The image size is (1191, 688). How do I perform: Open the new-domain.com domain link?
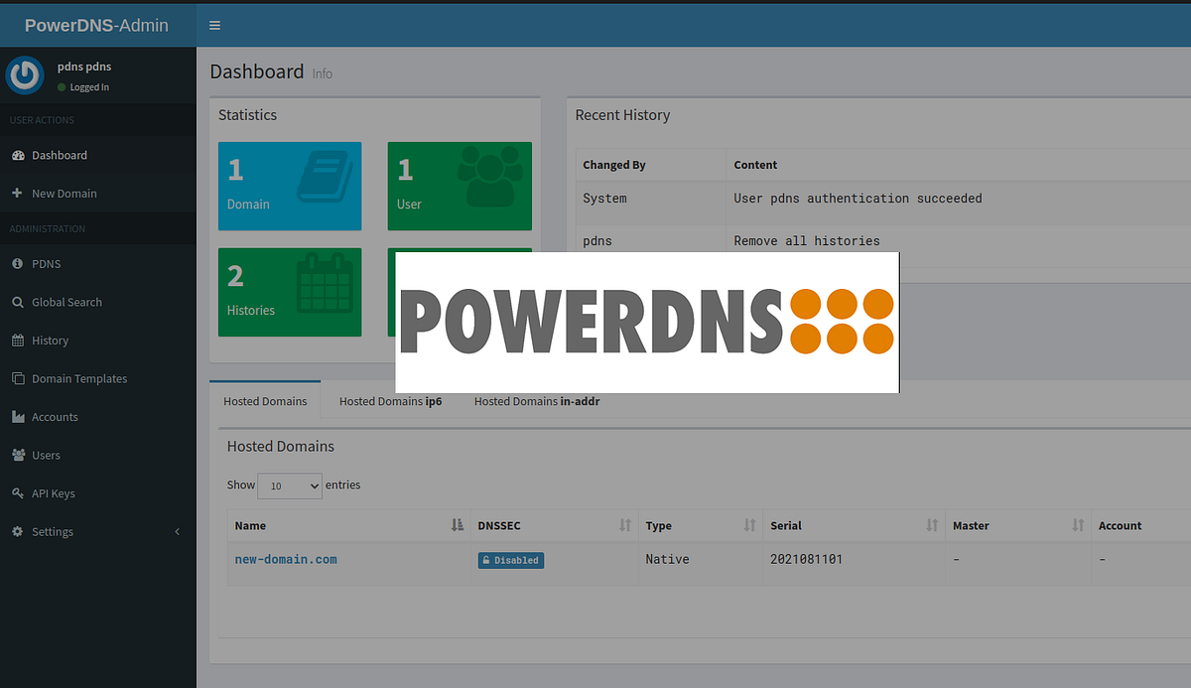click(286, 559)
